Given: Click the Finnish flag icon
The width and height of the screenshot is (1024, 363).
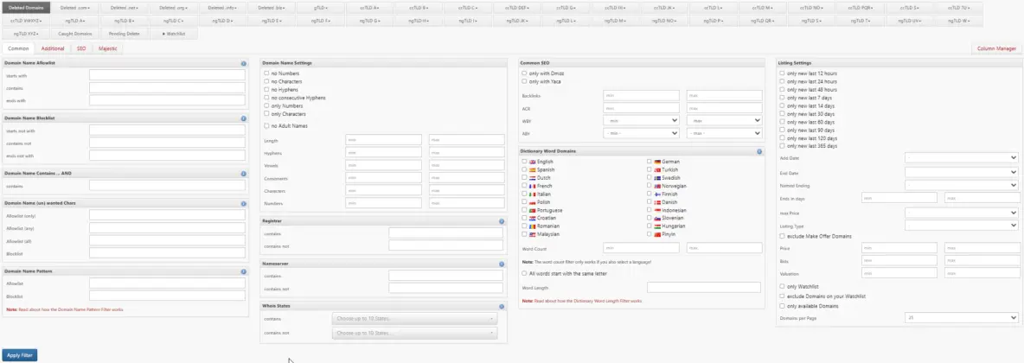Looking at the screenshot, I should (657, 194).
